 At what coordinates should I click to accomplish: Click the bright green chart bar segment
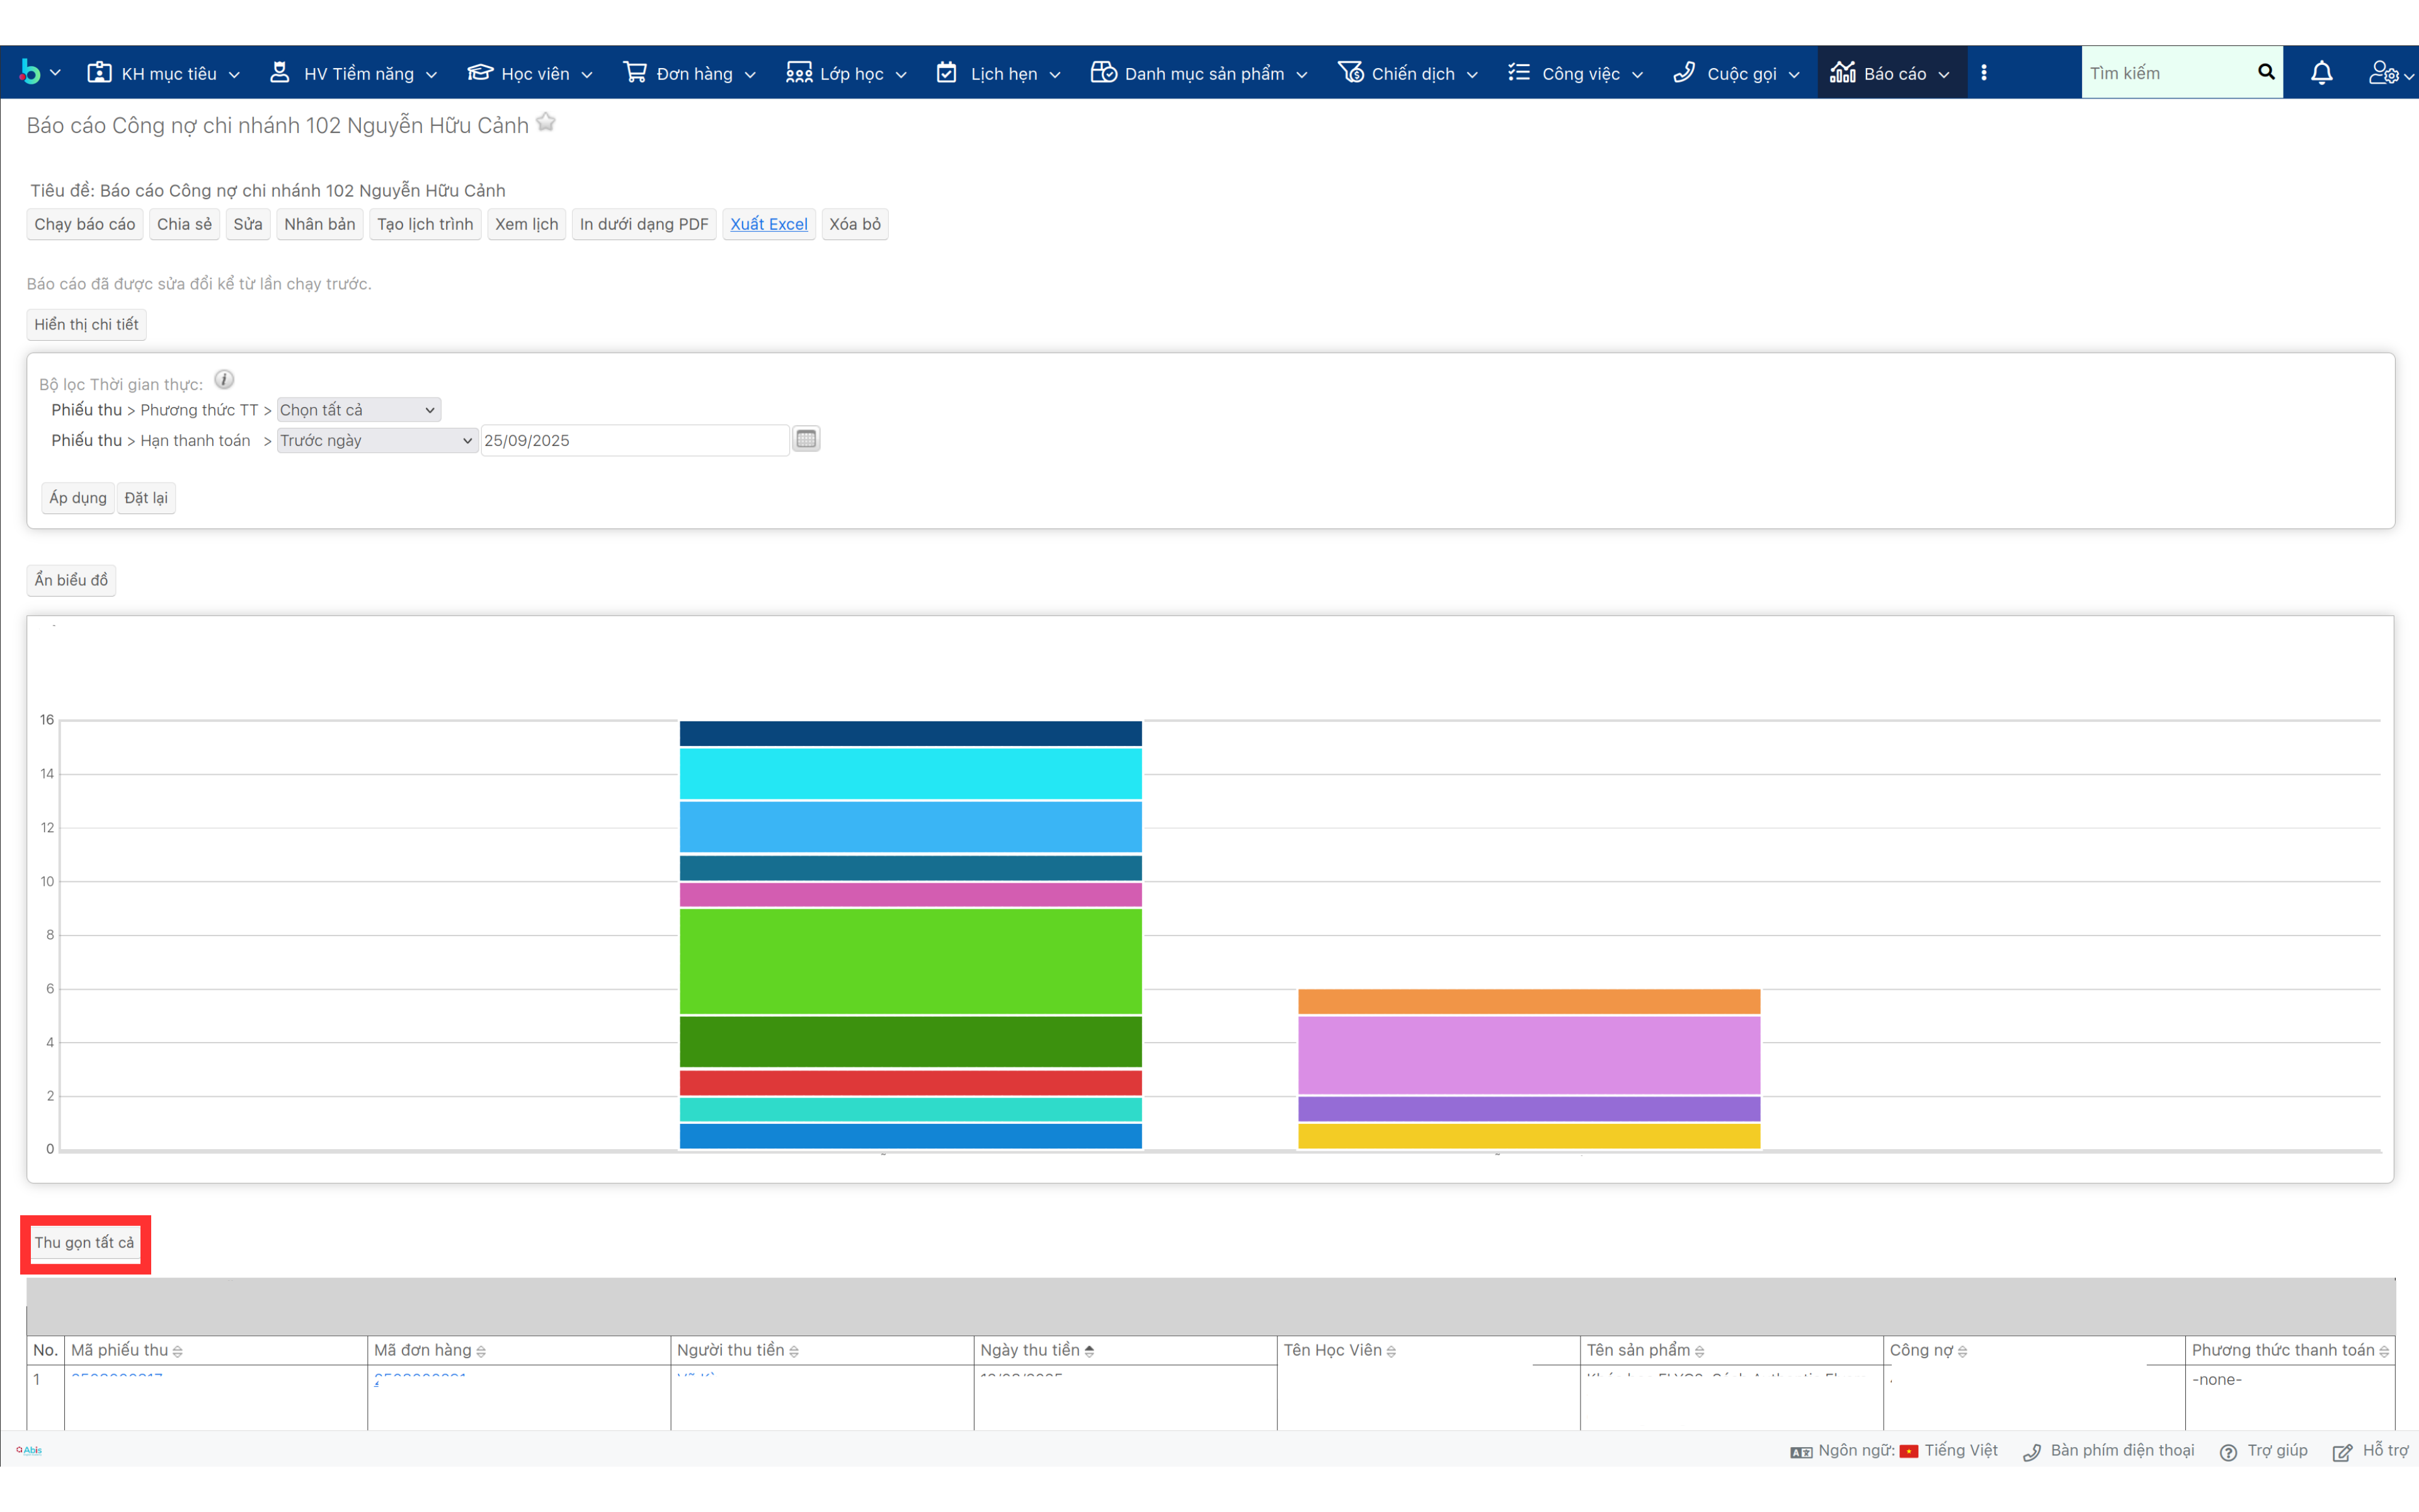pyautogui.click(x=910, y=960)
